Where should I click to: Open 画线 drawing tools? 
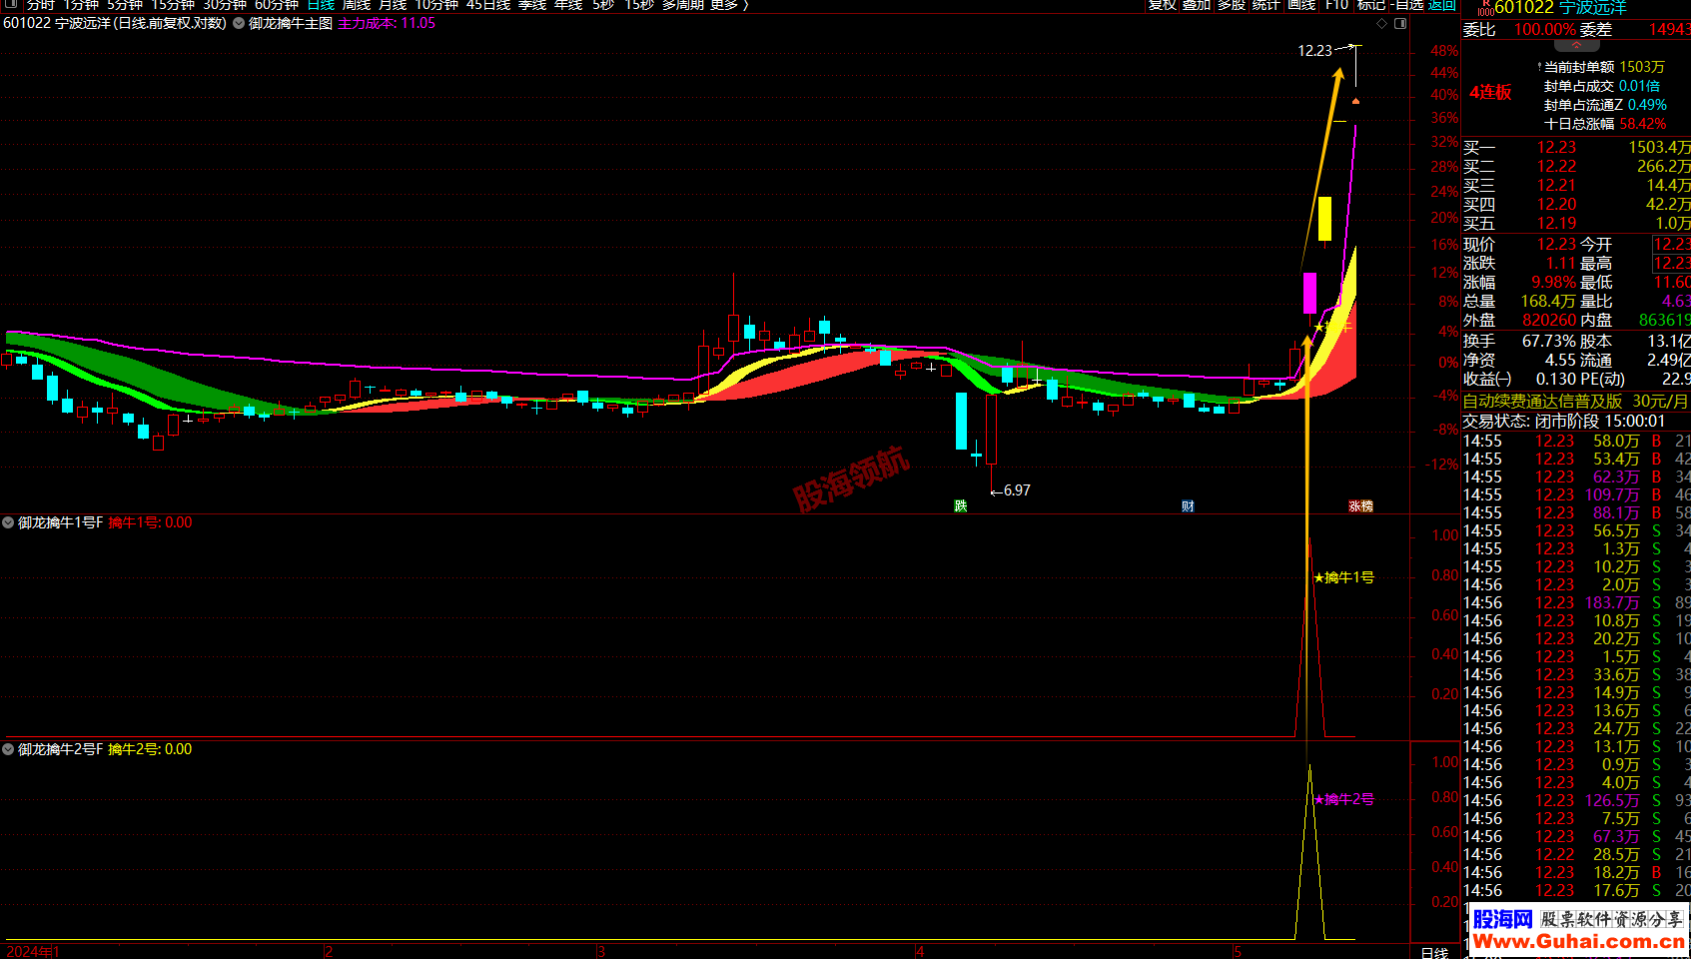pyautogui.click(x=1301, y=4)
